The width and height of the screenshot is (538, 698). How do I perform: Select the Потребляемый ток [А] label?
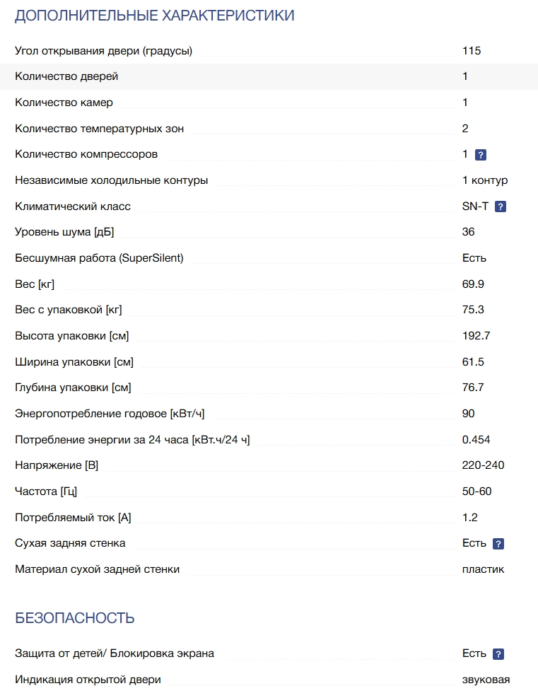[73, 518]
